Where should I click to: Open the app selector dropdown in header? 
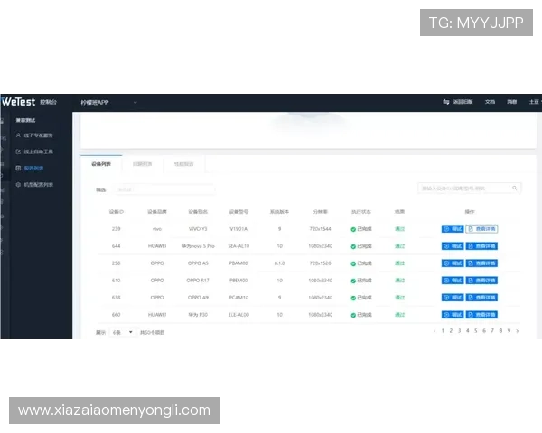pyautogui.click(x=135, y=103)
